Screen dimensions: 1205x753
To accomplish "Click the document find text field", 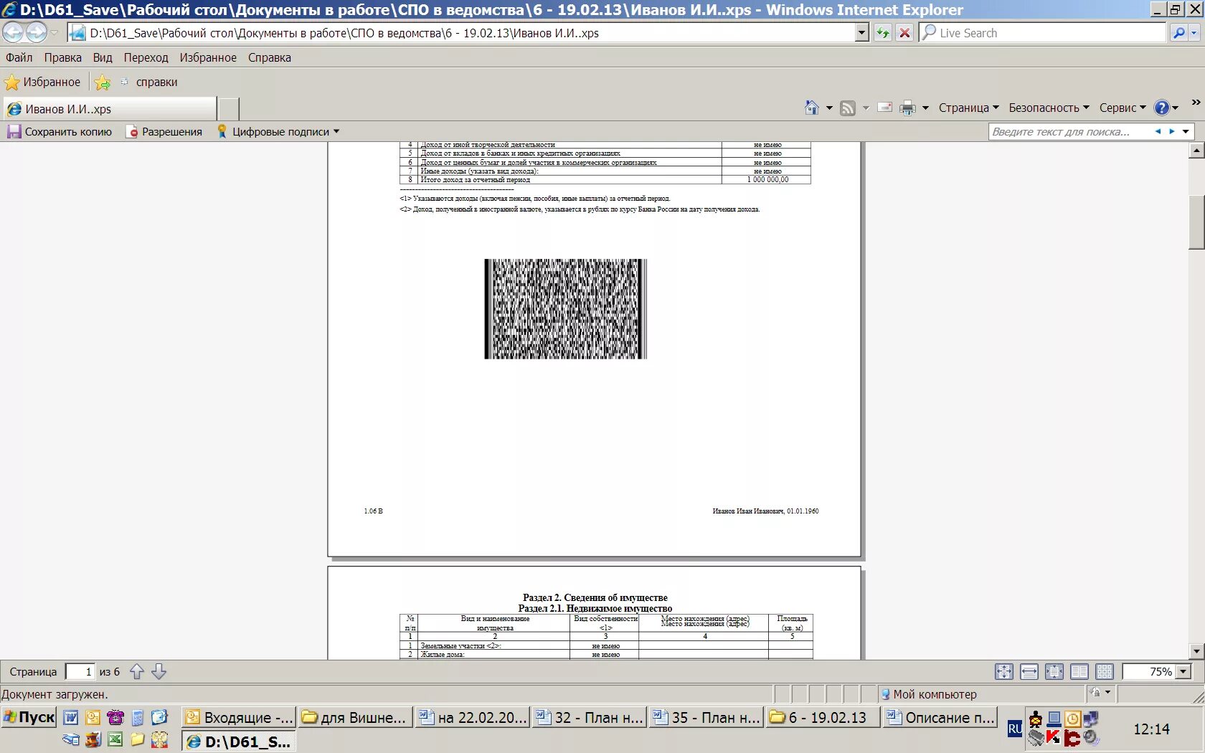I will [x=1070, y=131].
